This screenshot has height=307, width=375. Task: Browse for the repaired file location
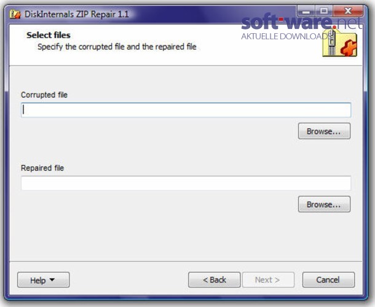[x=324, y=204]
